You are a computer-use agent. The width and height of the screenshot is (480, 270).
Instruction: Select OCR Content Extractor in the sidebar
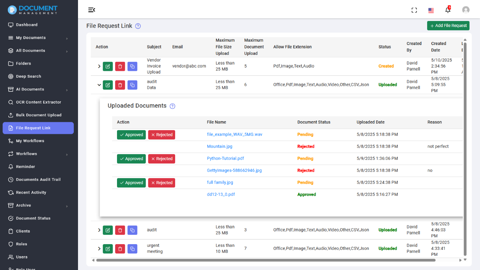pos(39,102)
